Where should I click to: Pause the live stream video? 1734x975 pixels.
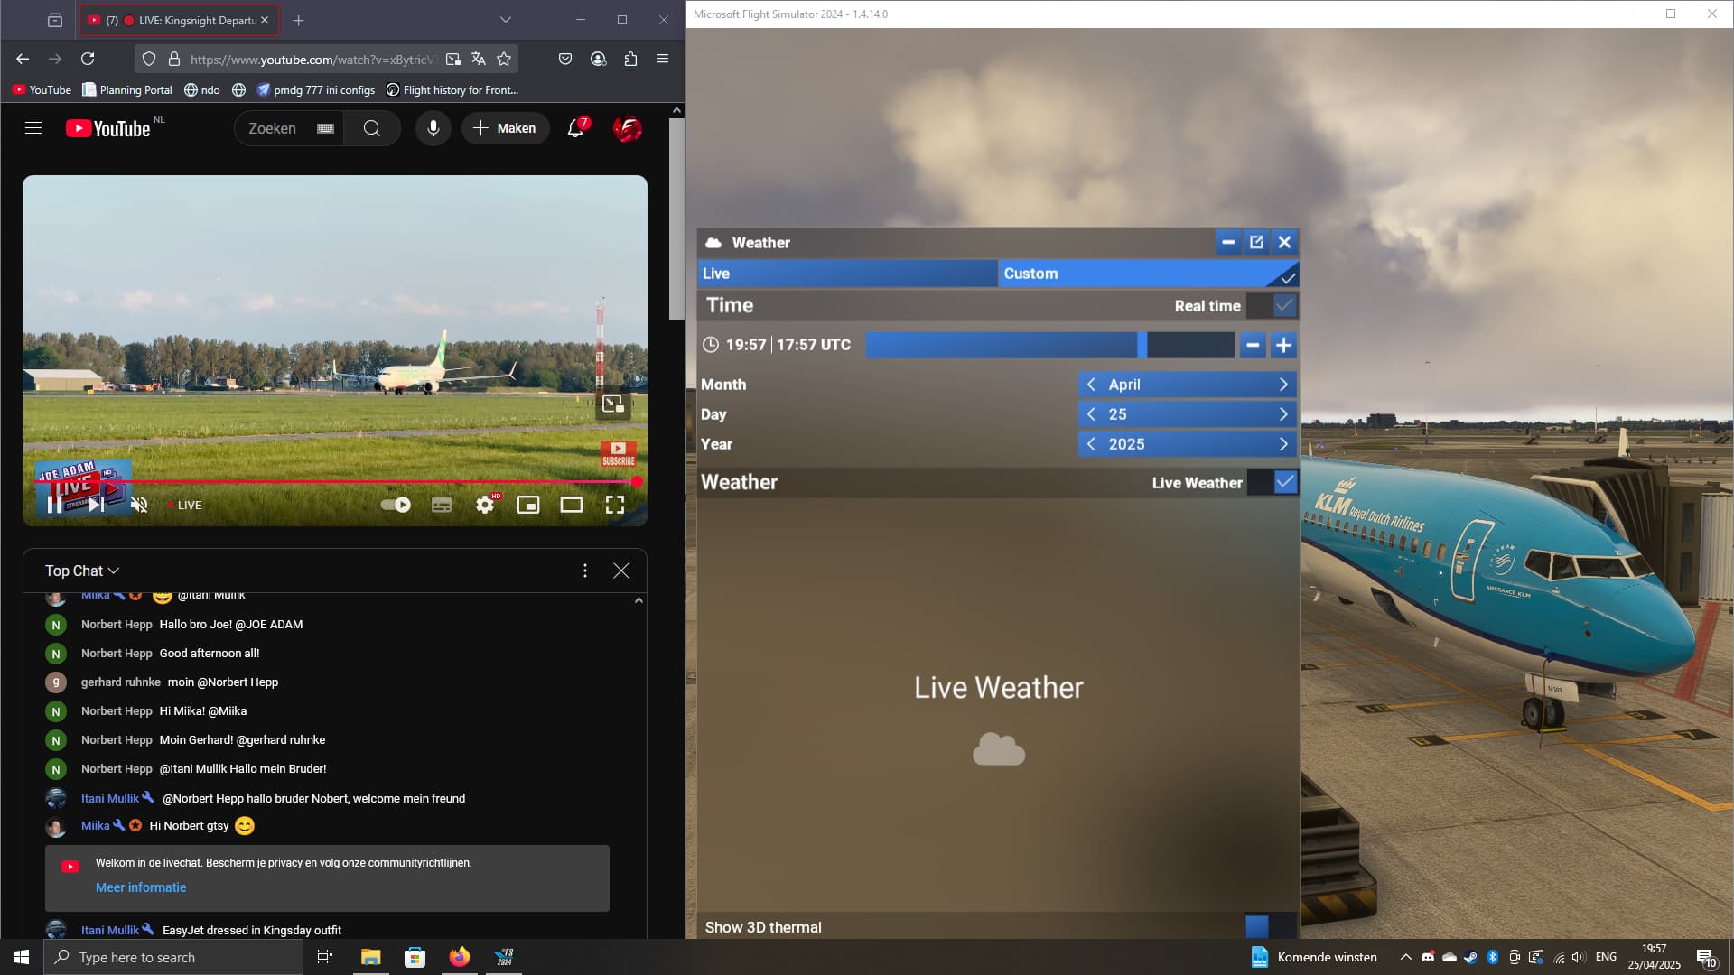(x=55, y=505)
